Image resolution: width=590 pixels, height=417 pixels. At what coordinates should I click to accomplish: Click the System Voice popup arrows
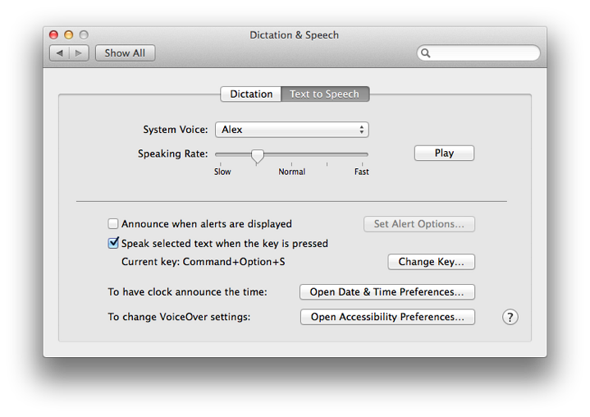pos(361,130)
